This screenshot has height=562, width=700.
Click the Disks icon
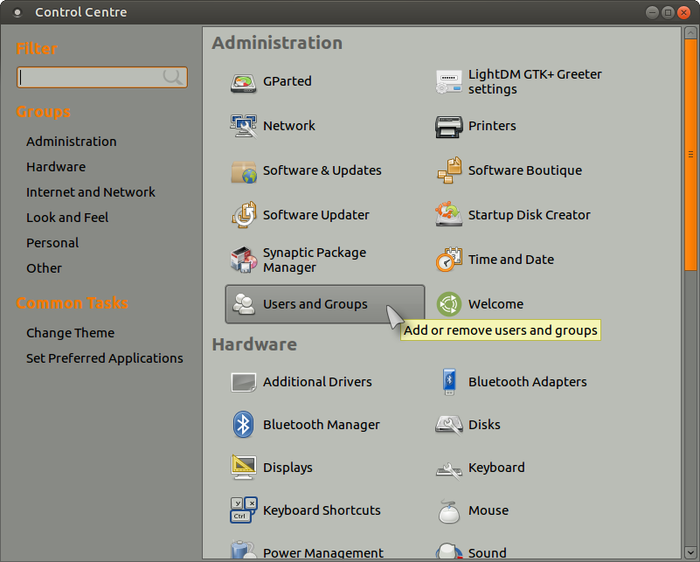pyautogui.click(x=448, y=425)
